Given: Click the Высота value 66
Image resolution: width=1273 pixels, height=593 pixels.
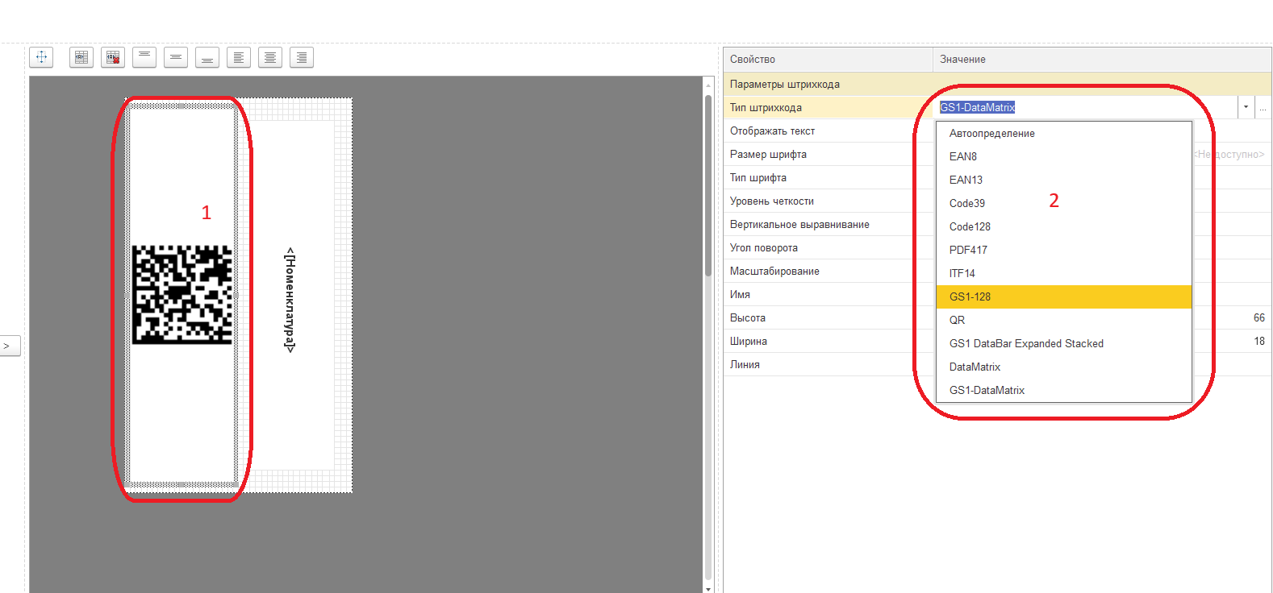Looking at the screenshot, I should coord(1259,318).
